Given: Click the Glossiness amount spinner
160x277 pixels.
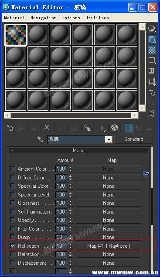Looking at the screenshot, I should [x=70, y=203].
